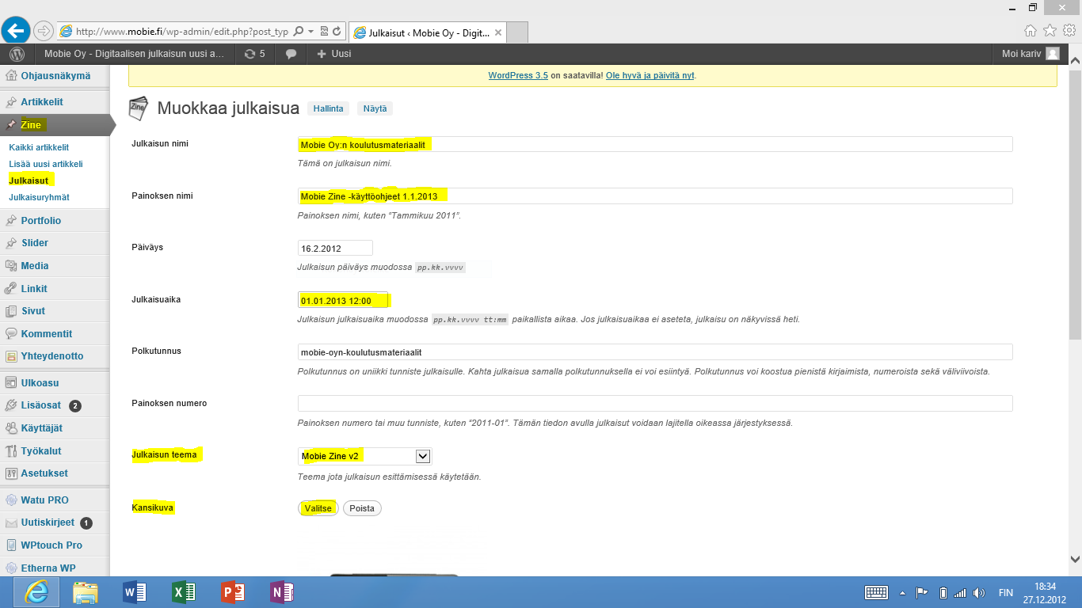Viewport: 1082px width, 608px height.
Task: Click the Internet Explorer back arrow button
Action: pos(16,31)
